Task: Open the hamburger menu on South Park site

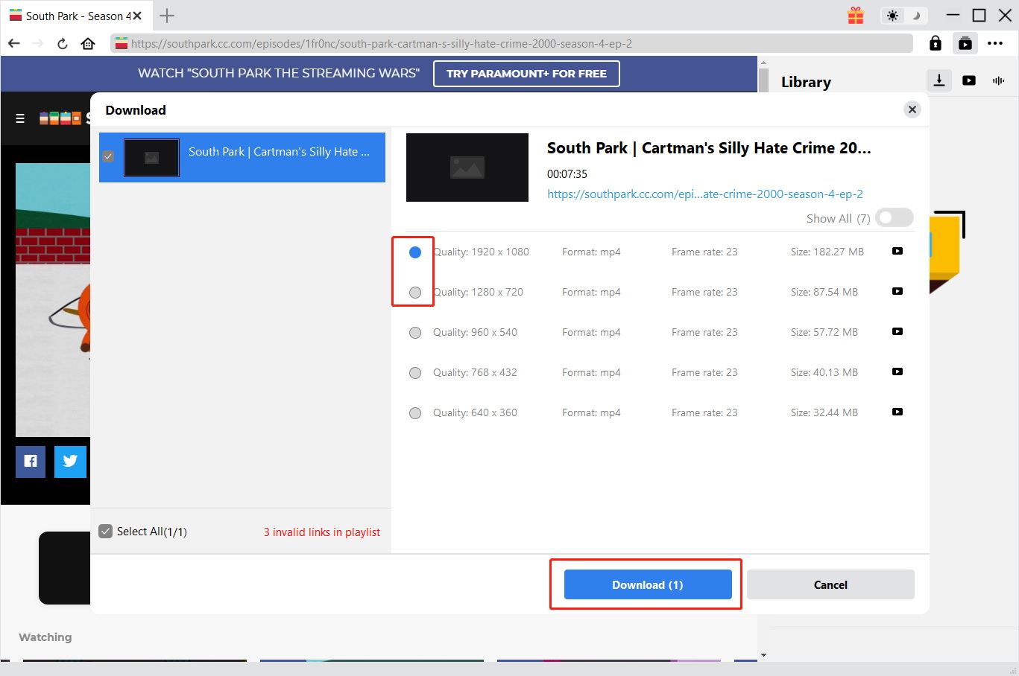Action: pyautogui.click(x=20, y=118)
